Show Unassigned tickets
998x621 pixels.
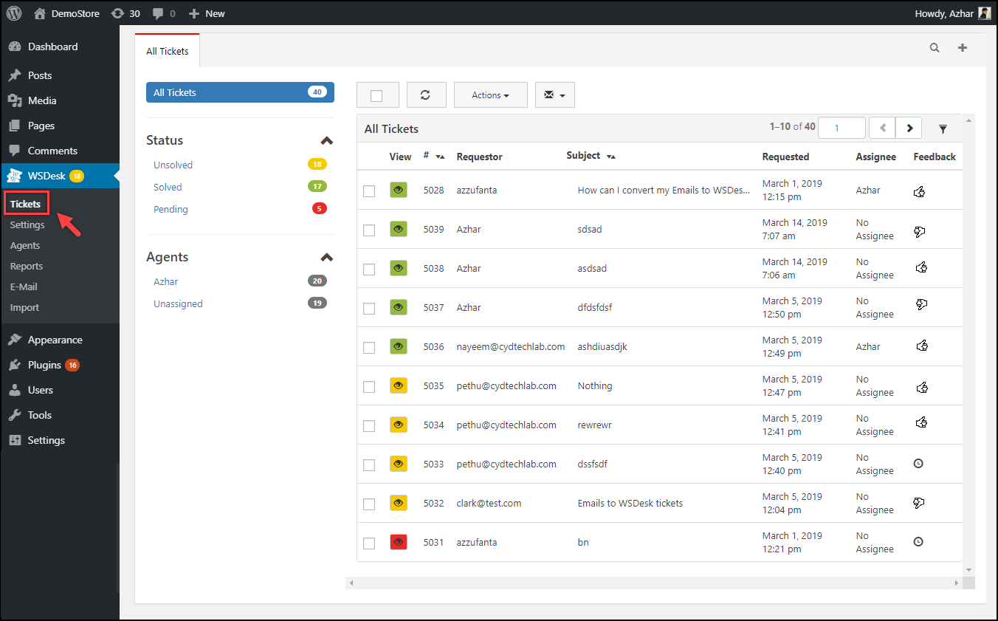[178, 303]
